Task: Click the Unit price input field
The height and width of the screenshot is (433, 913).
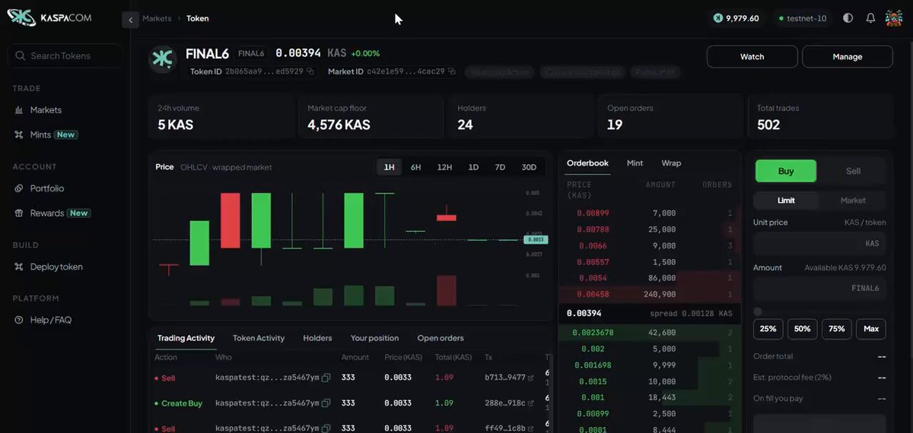Action: pos(819,244)
